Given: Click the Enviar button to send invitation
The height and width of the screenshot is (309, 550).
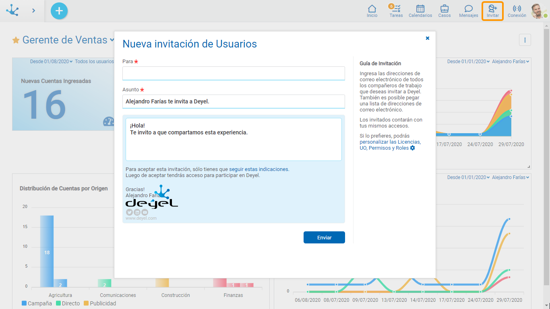Looking at the screenshot, I should pos(324,237).
